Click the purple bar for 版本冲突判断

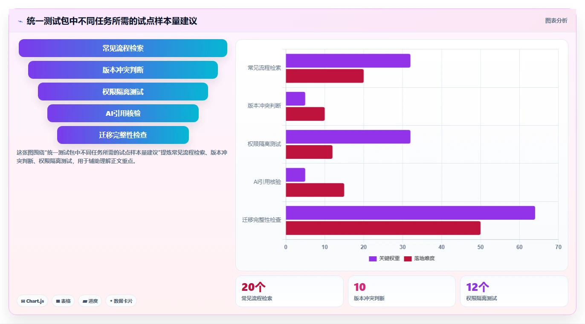(x=295, y=99)
